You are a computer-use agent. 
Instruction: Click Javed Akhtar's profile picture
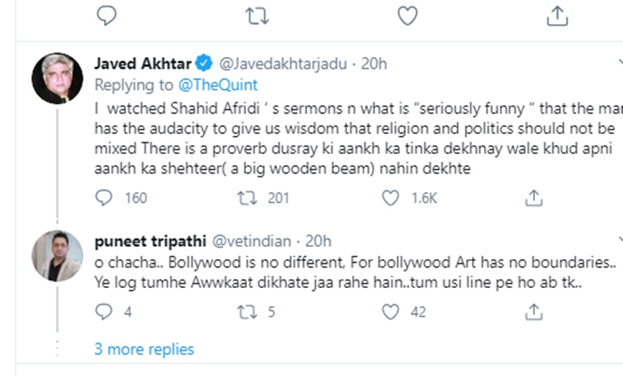57,78
